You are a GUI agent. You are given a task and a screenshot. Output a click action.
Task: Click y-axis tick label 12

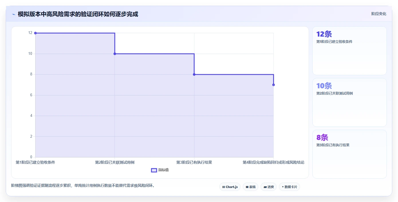[x=30, y=33]
